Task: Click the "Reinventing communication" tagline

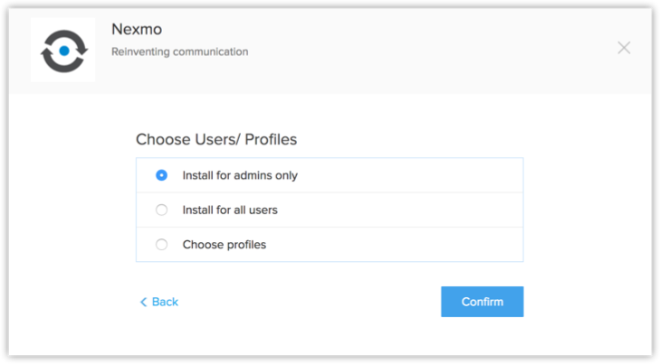Action: click(x=179, y=51)
